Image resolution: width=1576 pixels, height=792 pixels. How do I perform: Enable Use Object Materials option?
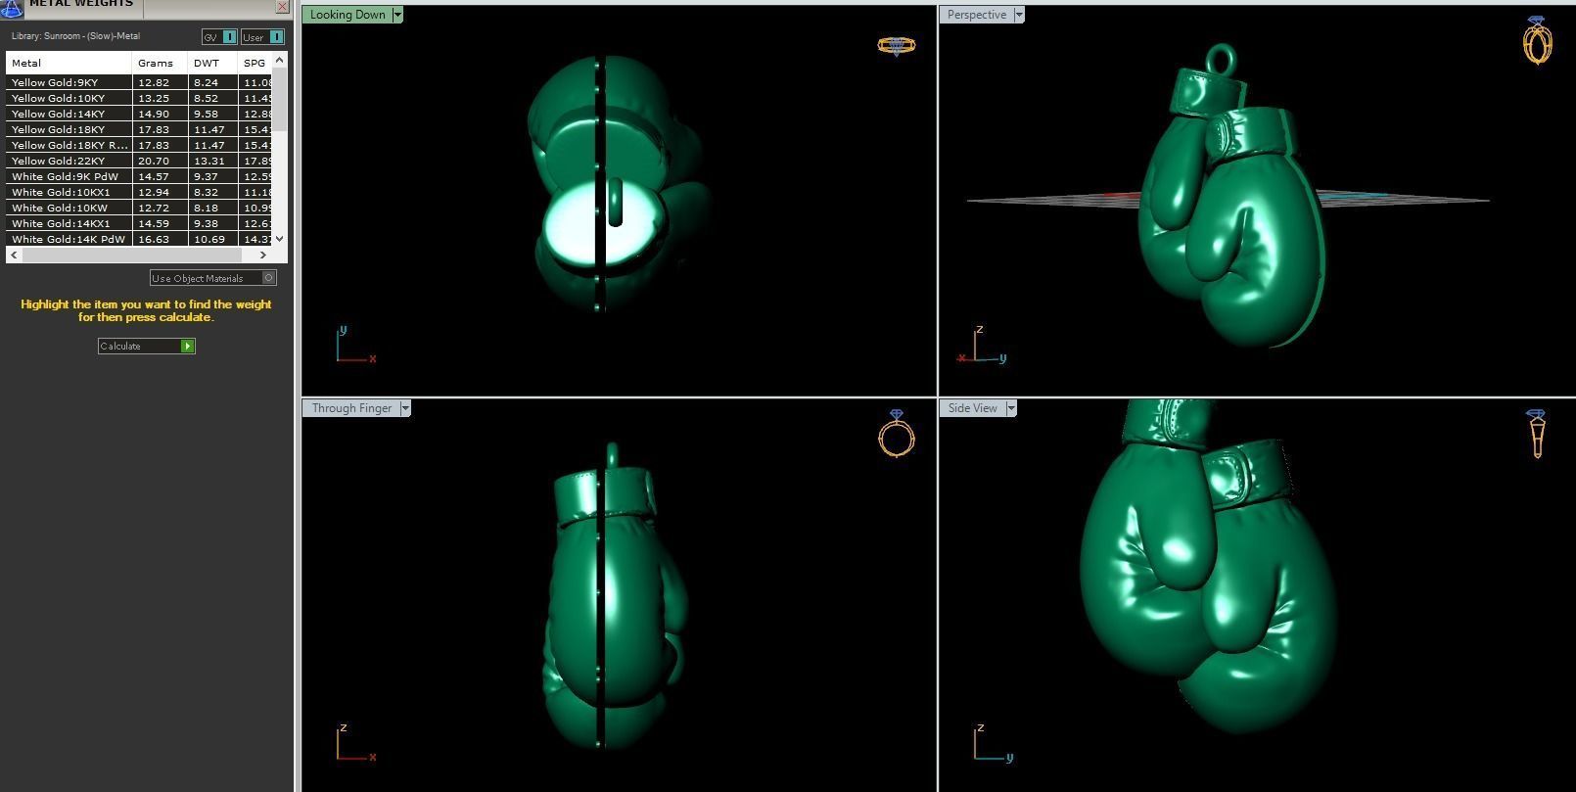(x=213, y=278)
